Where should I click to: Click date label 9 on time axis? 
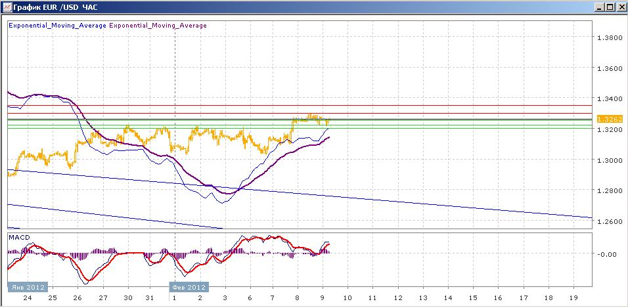[323, 298]
